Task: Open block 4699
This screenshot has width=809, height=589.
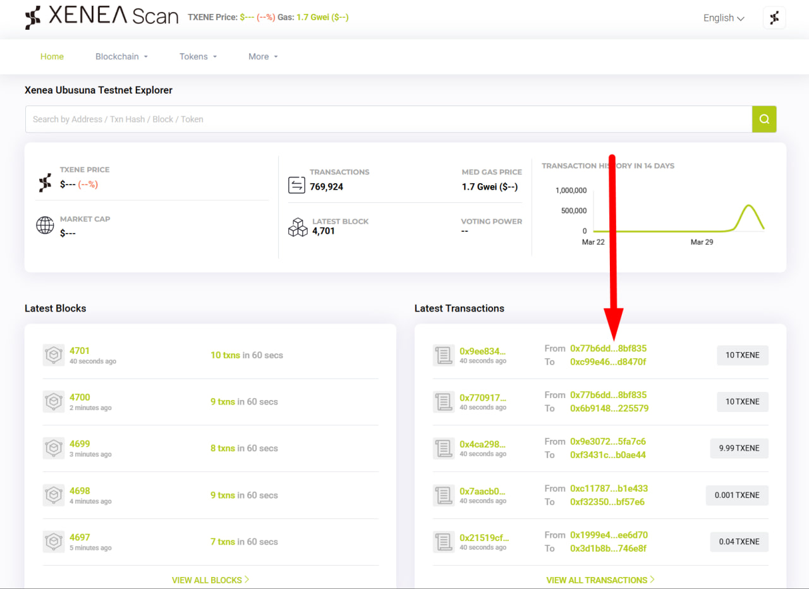Action: coord(80,444)
